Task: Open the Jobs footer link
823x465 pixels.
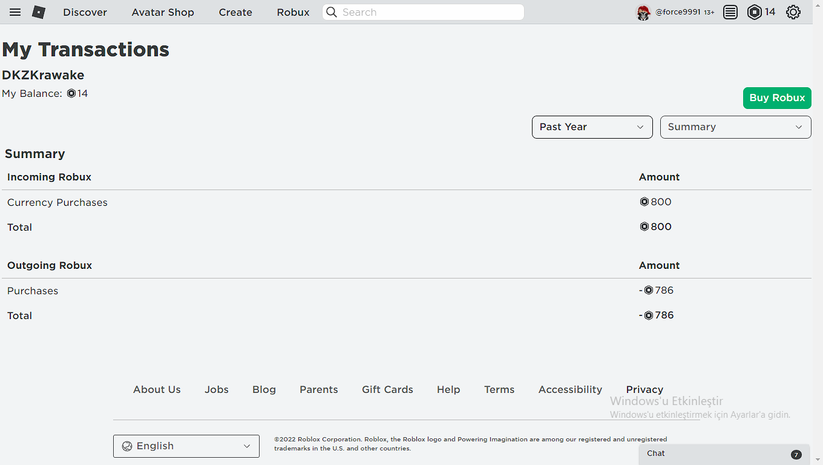Action: [217, 389]
